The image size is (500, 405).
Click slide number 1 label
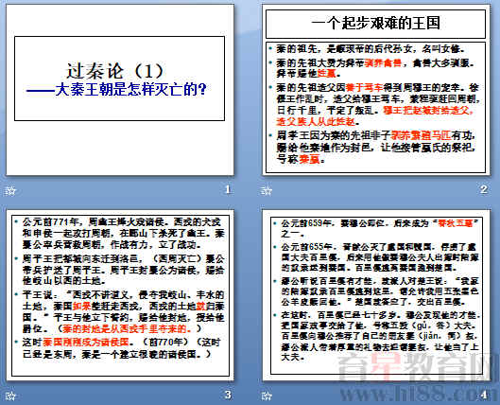click(228, 189)
